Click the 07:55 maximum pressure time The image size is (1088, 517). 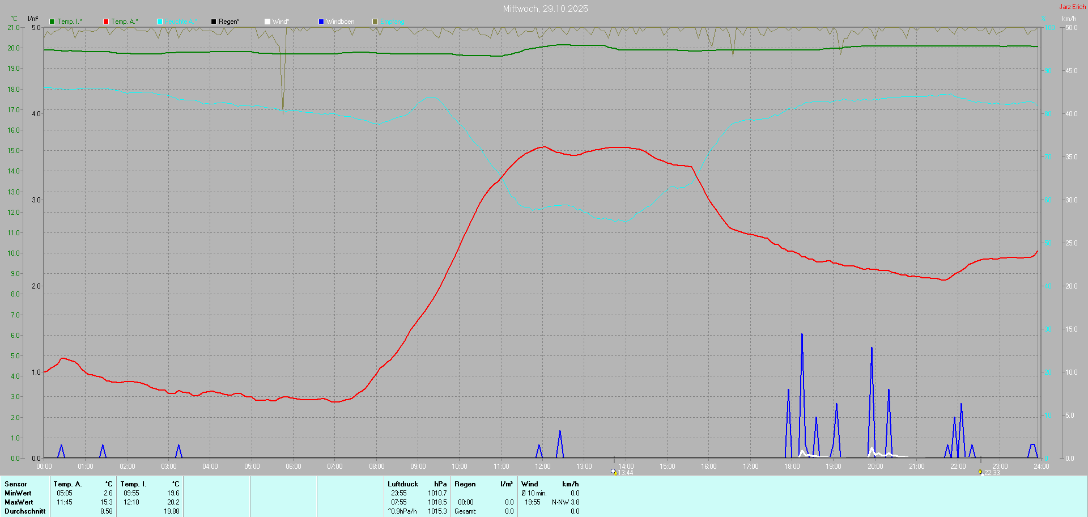tap(399, 502)
